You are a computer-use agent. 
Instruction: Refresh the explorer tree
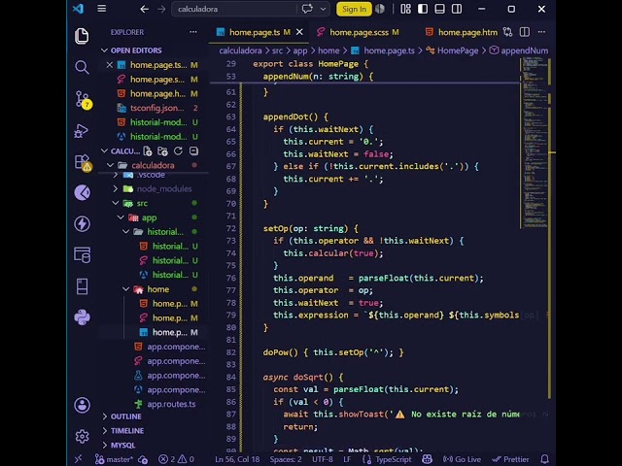point(178,151)
